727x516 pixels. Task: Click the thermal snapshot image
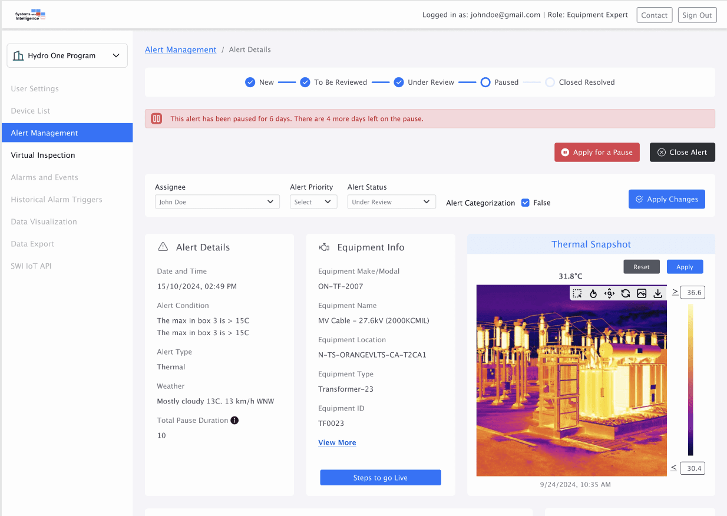(x=571, y=381)
